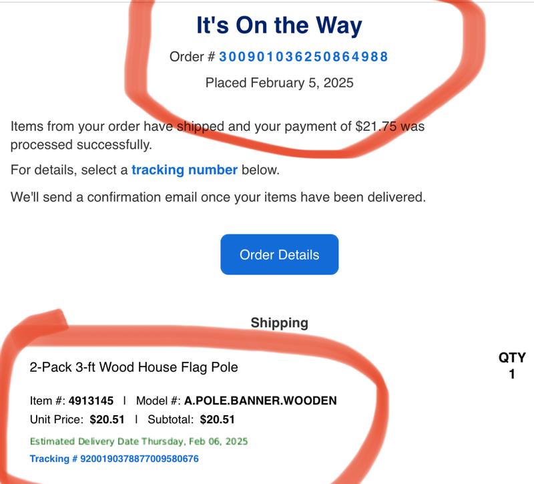This screenshot has height=484, width=534.
Task: Click the confirmation email sentence
Action: (218, 197)
